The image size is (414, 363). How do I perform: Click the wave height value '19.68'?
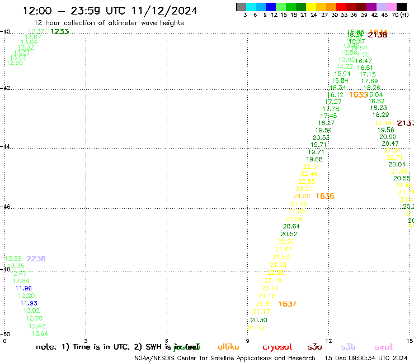pos(314,159)
